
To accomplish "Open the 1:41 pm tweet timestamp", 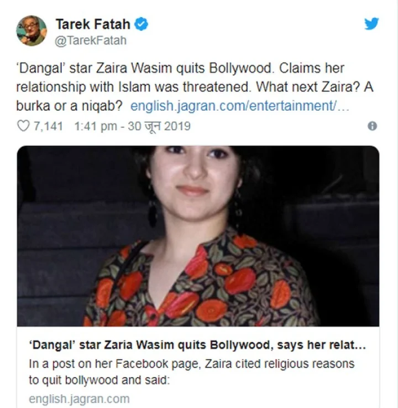I will 96,126.
